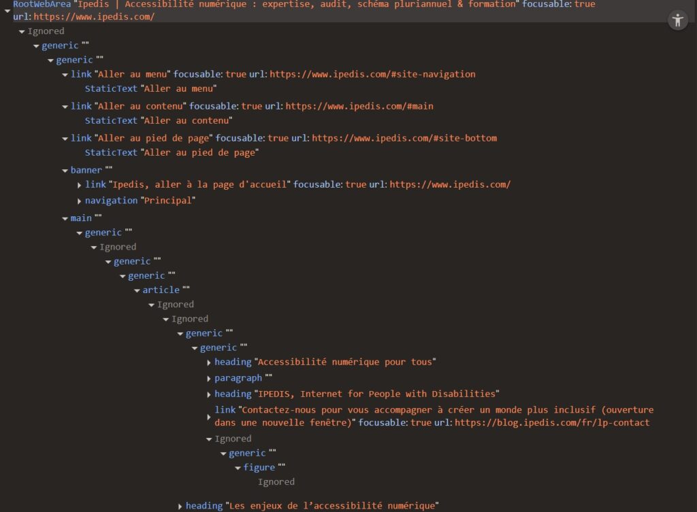Collapse the top Ignored node
The height and width of the screenshot is (512, 697).
tap(22, 31)
